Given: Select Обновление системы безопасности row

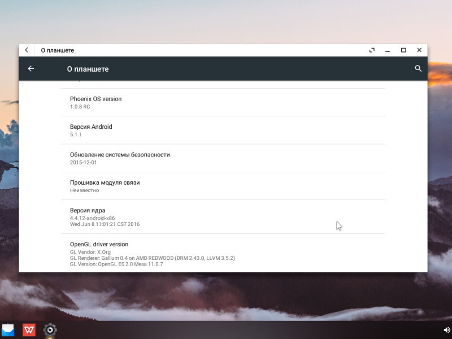Looking at the screenshot, I should (223, 158).
